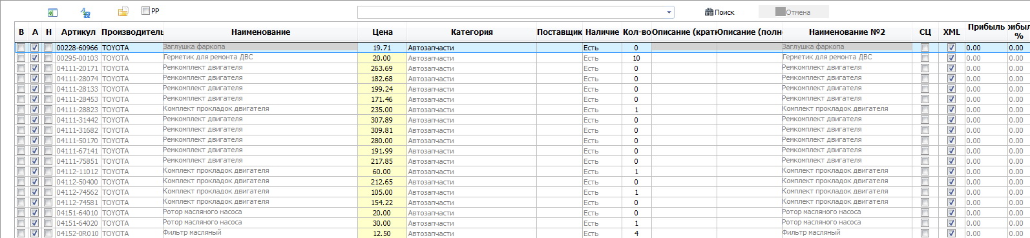Viewport: 1030px width, 238px height.
Task: Select article cell 00228-60966
Action: [x=78, y=48]
